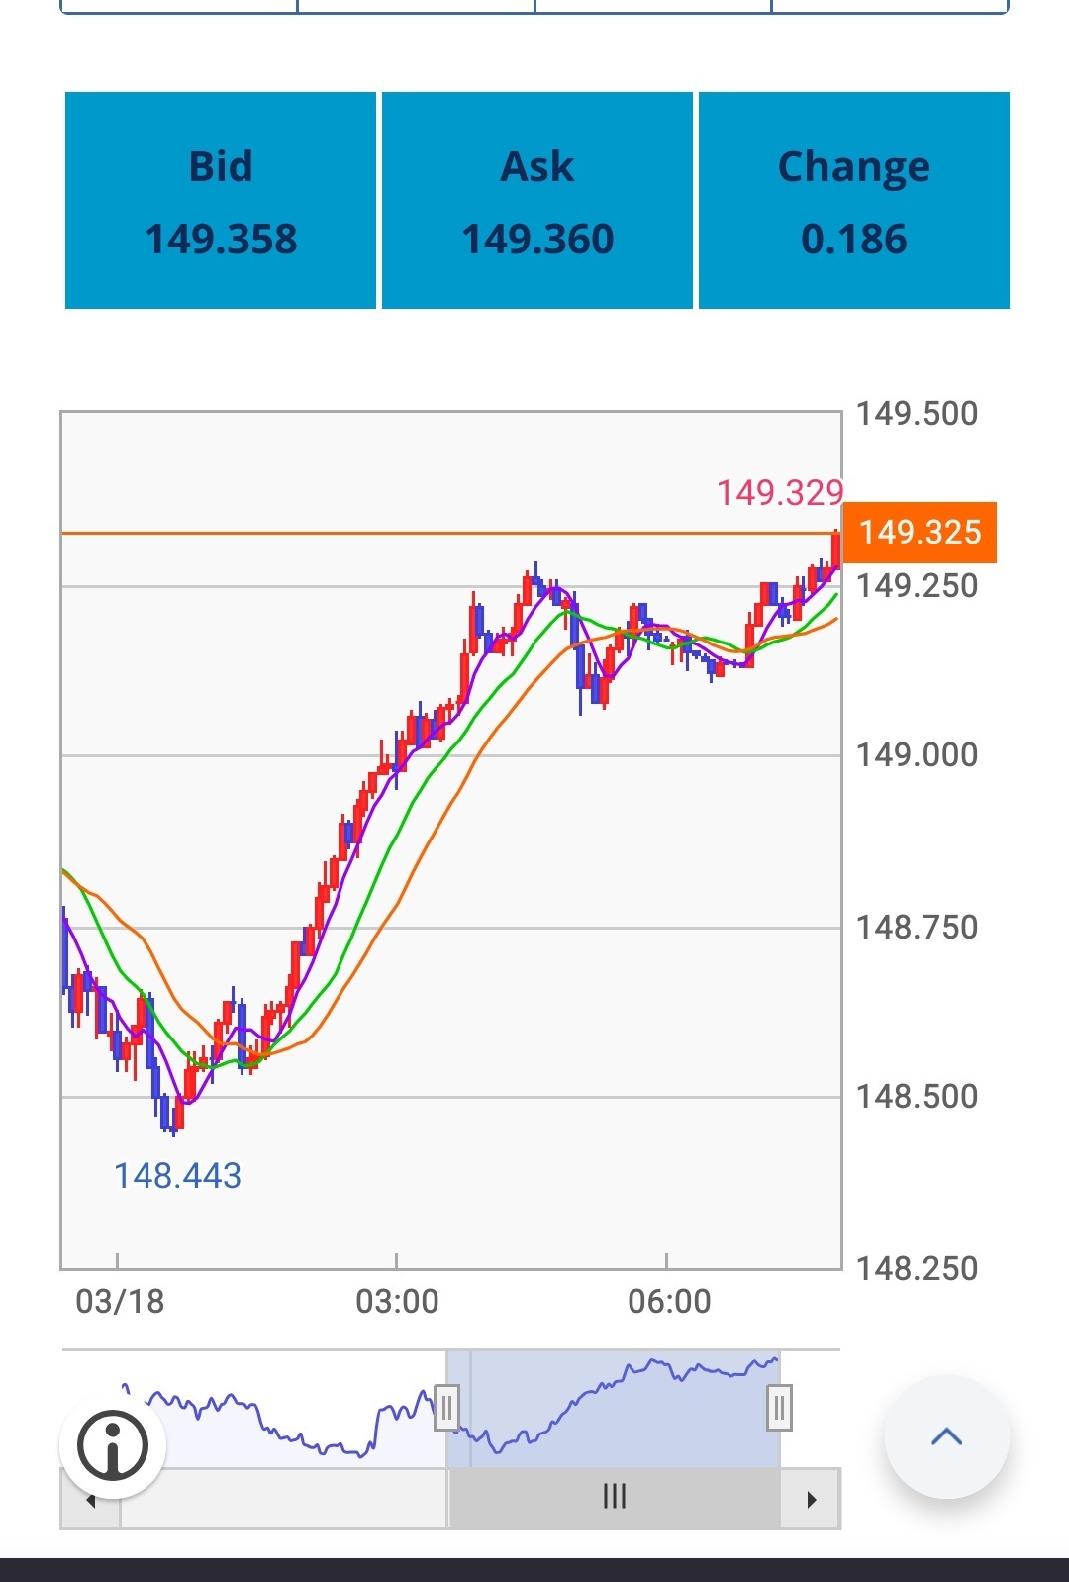1069x1582 pixels.
Task: Click the 149.500 axis label
Action: (x=917, y=413)
